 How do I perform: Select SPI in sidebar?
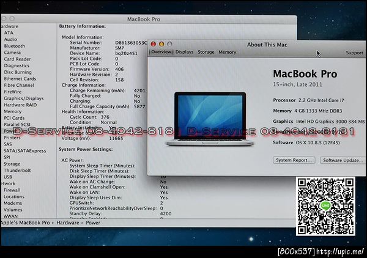tap(7, 157)
